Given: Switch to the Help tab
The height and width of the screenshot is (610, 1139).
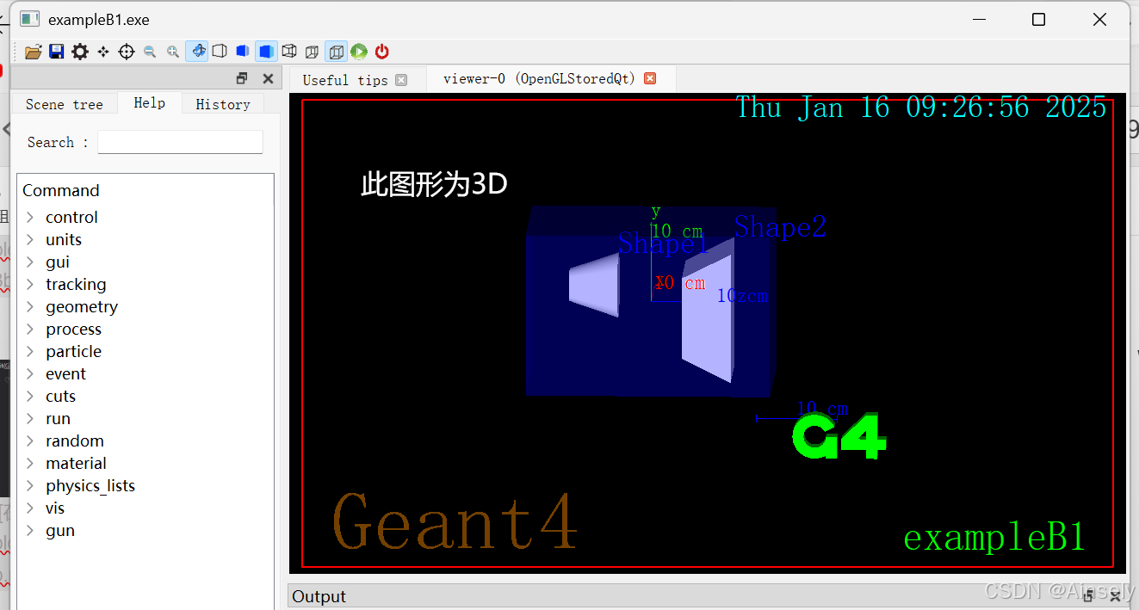Looking at the screenshot, I should coord(150,102).
